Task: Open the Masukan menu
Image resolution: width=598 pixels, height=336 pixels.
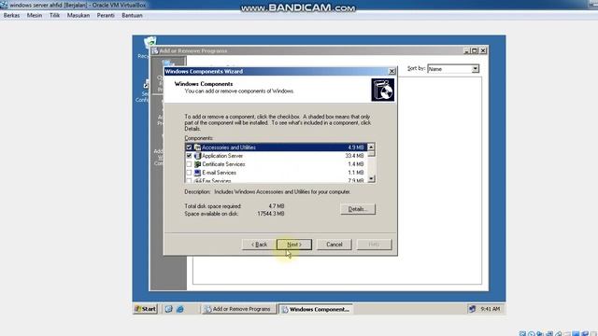Action: click(78, 15)
